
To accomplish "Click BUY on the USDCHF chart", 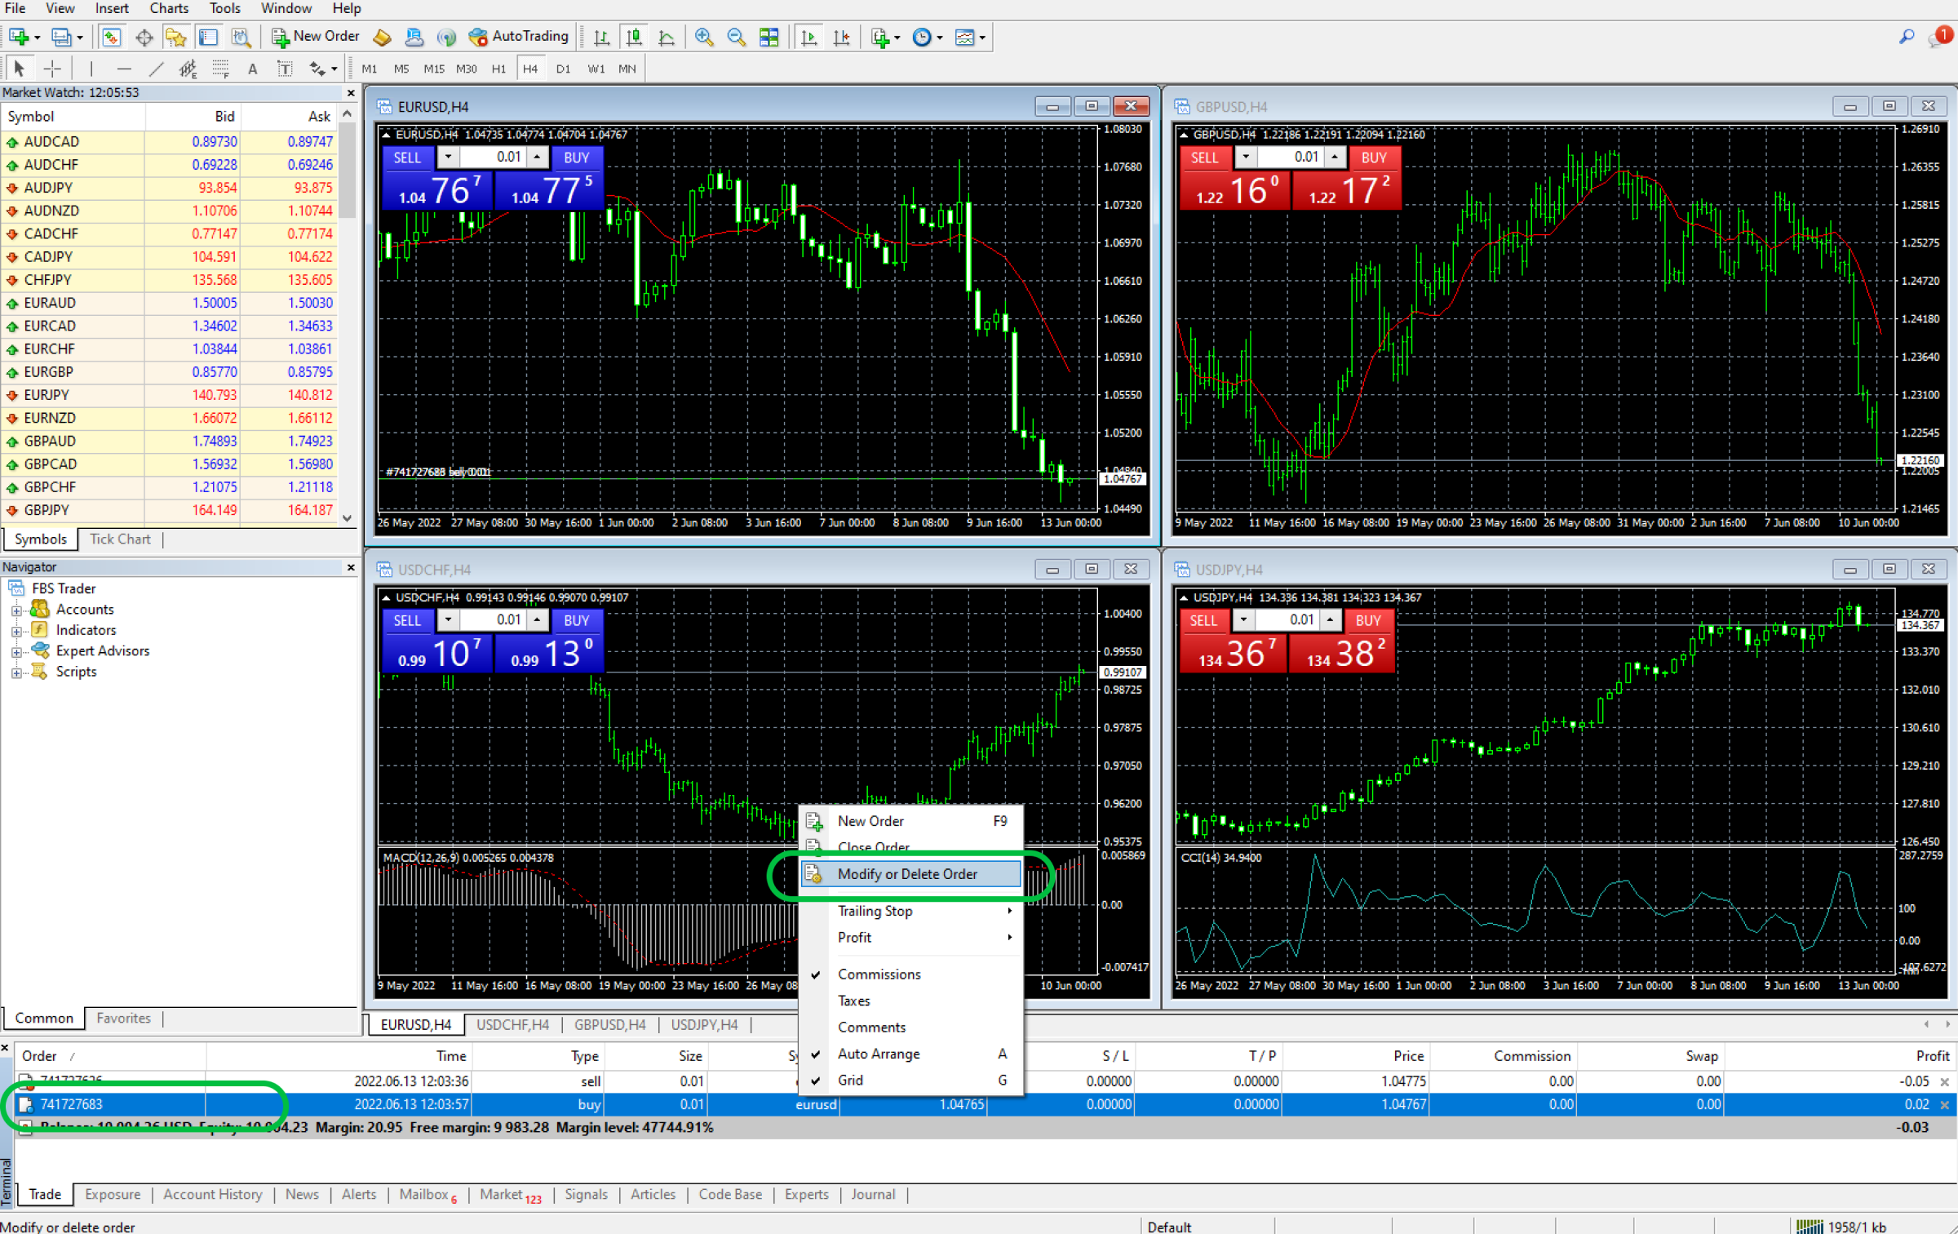I will tap(577, 621).
